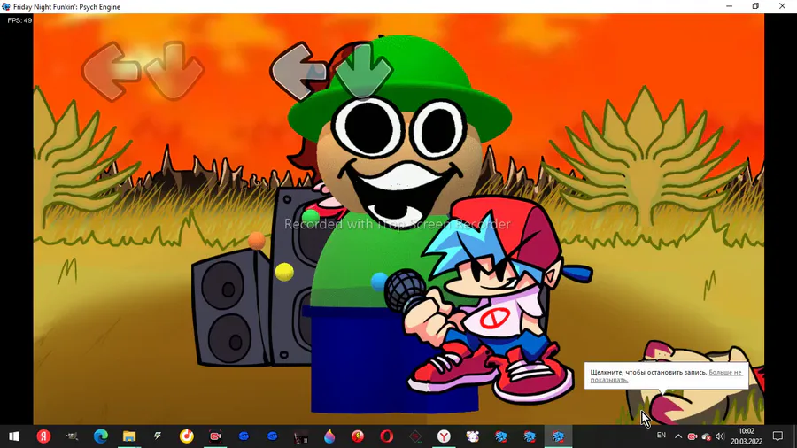Image resolution: width=797 pixels, height=448 pixels.
Task: Open the Windows Start menu
Action: coord(13,436)
